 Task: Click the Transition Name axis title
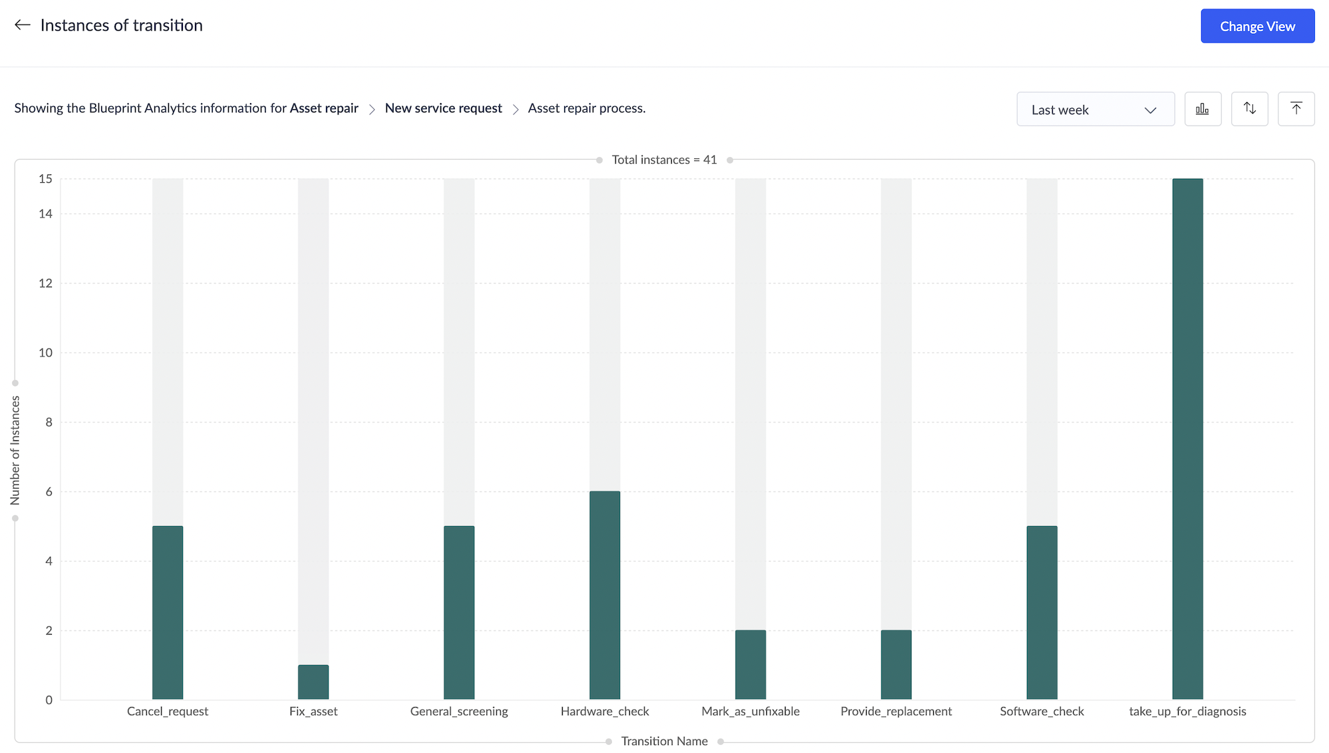(664, 741)
